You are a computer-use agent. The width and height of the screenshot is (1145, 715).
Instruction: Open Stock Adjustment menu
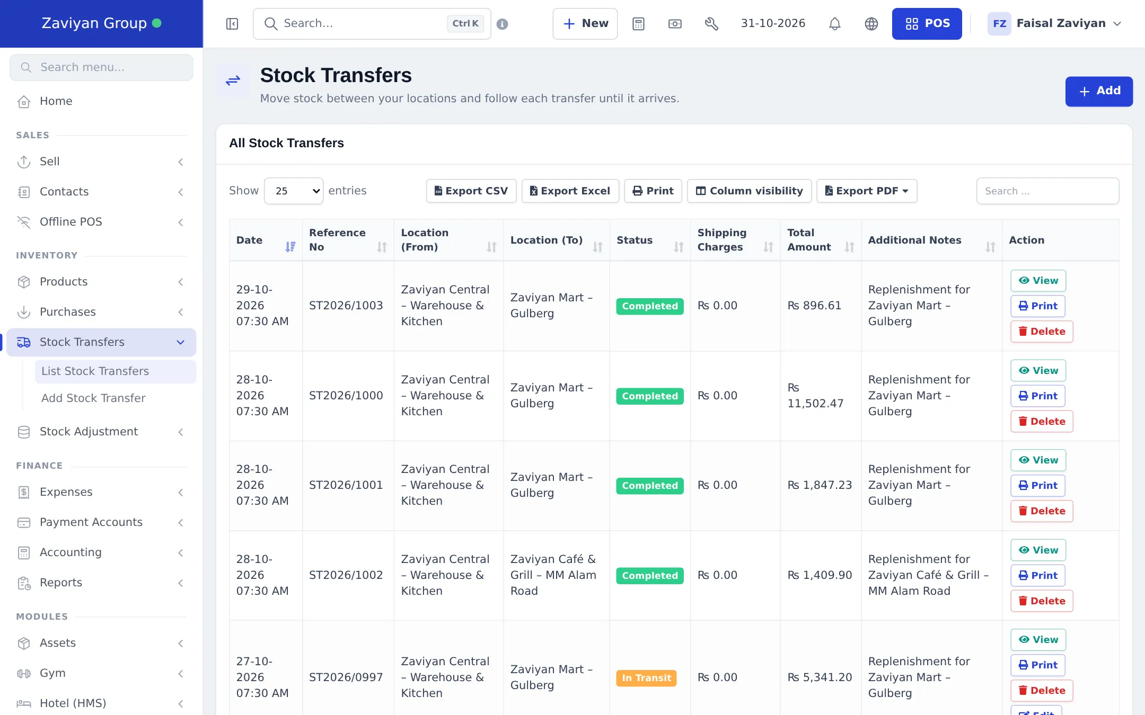101,432
